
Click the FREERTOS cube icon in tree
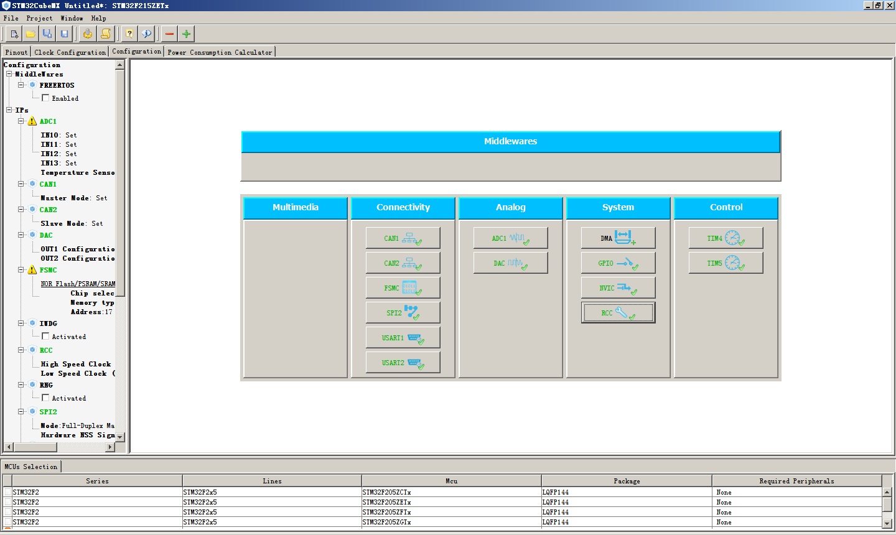pos(32,85)
